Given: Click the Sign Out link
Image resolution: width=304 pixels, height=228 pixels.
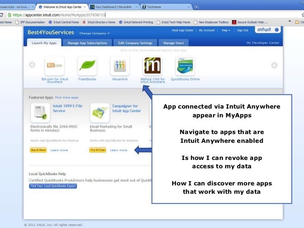Looking at the screenshot, I should click(243, 30).
